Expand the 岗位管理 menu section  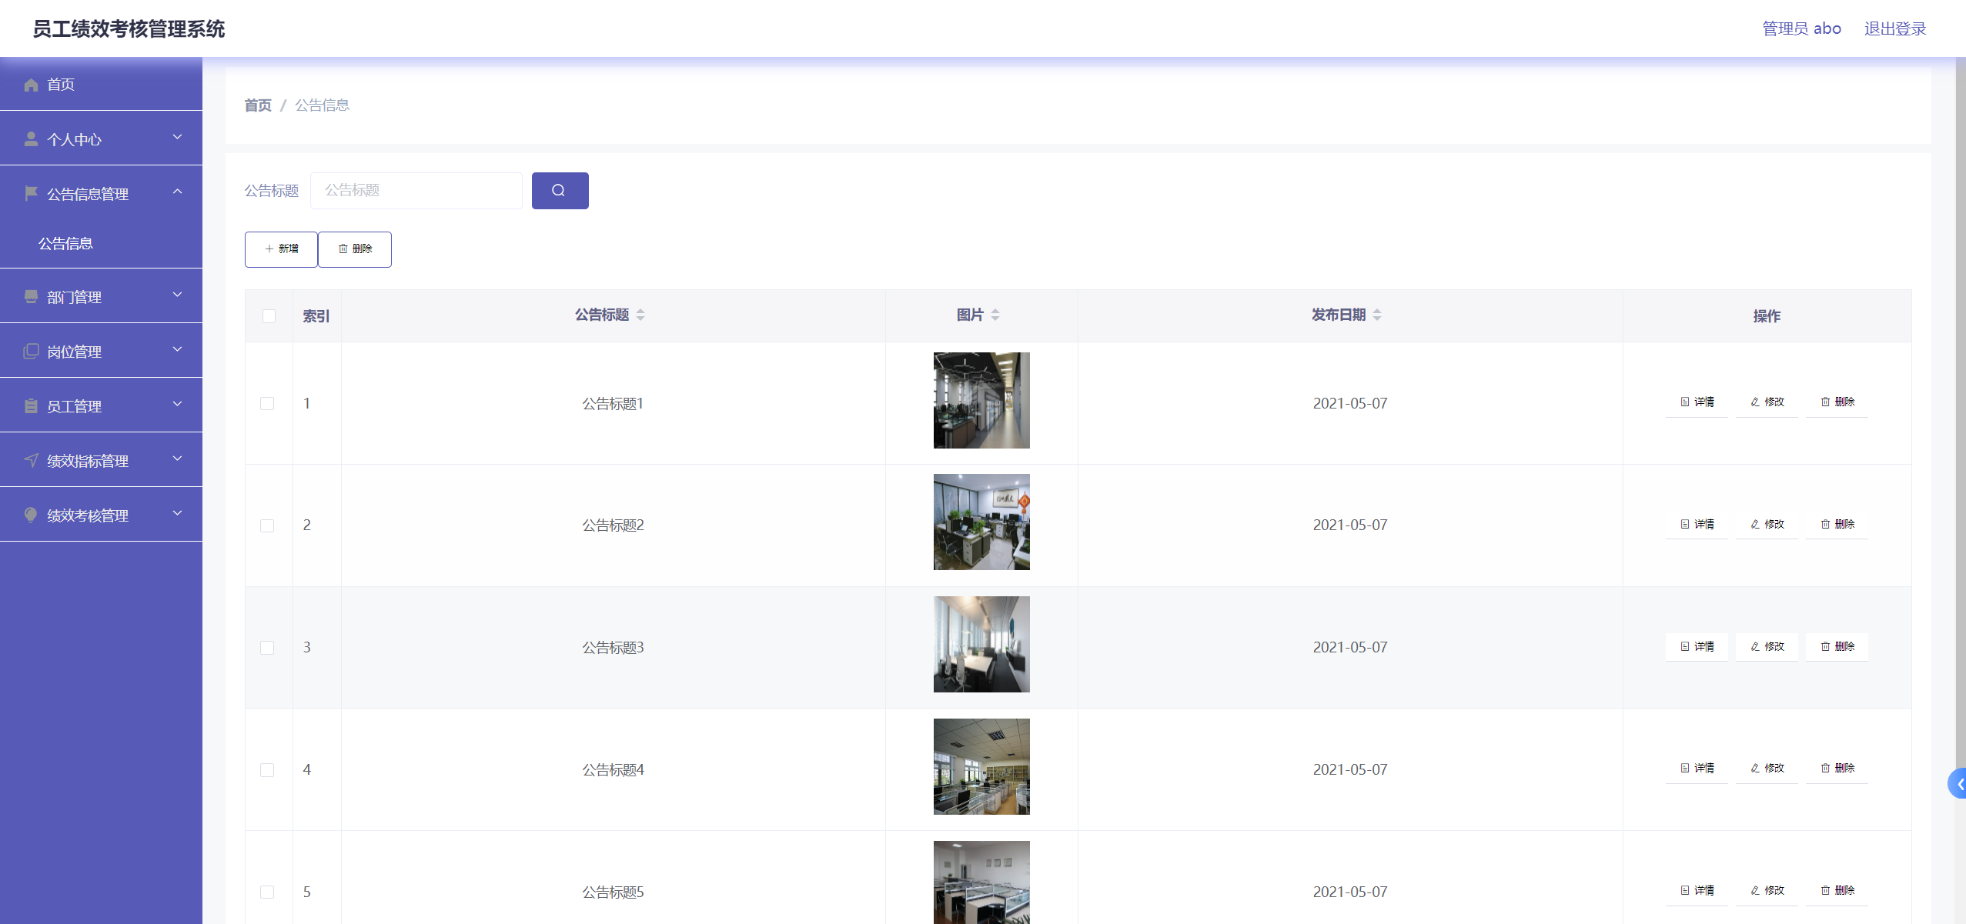click(x=179, y=349)
